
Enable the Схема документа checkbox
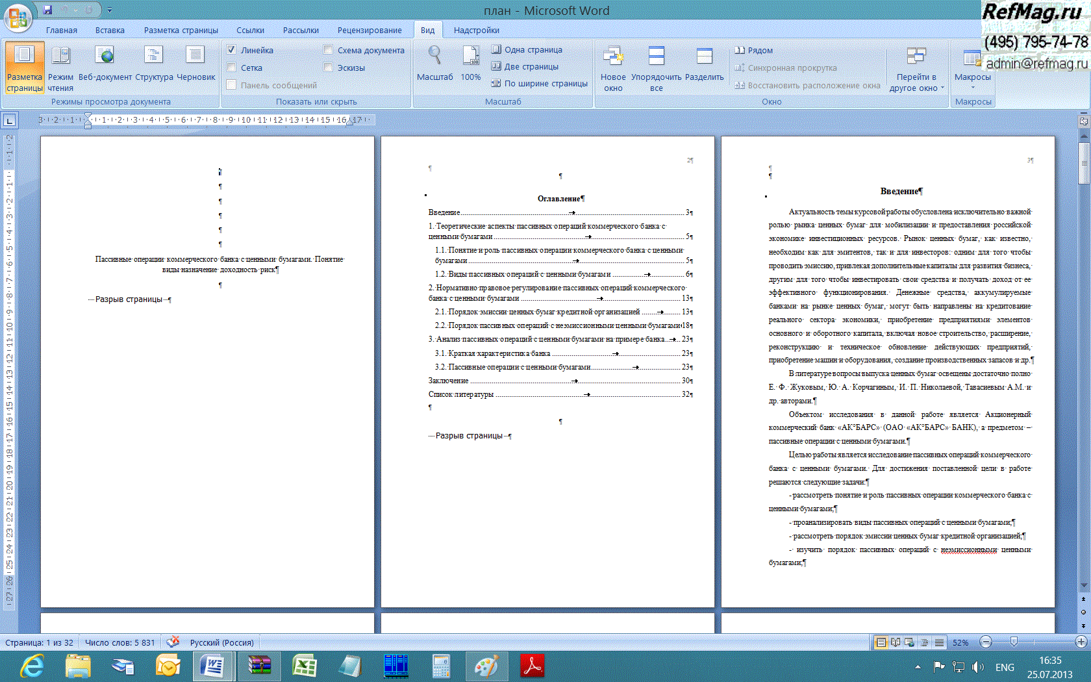pos(329,50)
